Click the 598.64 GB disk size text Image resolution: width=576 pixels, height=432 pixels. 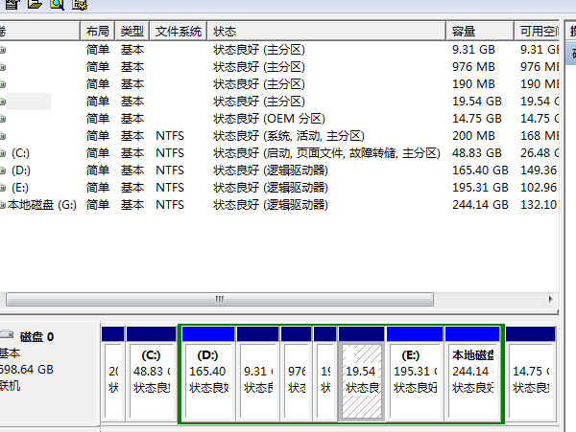click(27, 369)
